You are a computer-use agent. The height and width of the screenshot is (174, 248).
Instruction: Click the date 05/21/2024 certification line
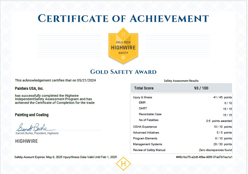pos(55,80)
